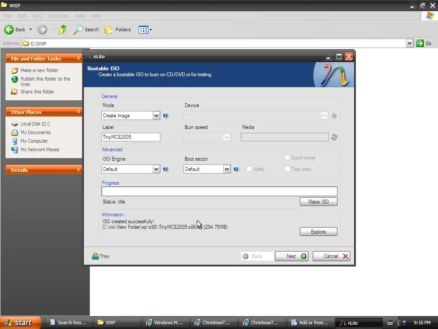Open My Network Places link
Viewport: 438px width, 329px height.
click(40, 150)
